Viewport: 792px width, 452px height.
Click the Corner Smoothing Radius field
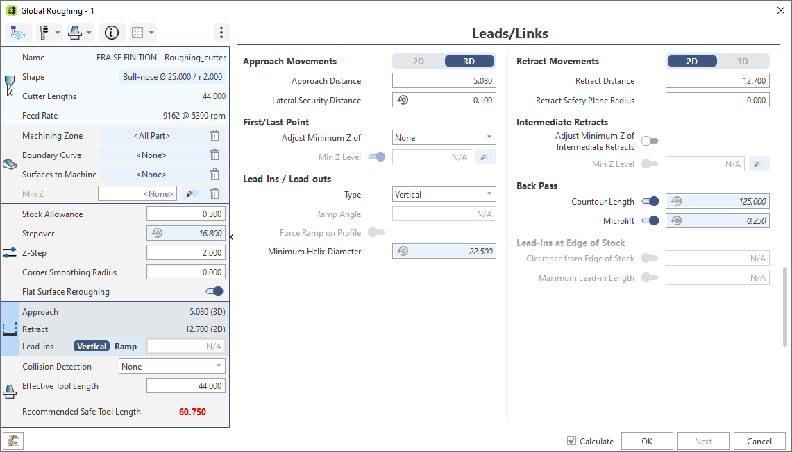[186, 272]
